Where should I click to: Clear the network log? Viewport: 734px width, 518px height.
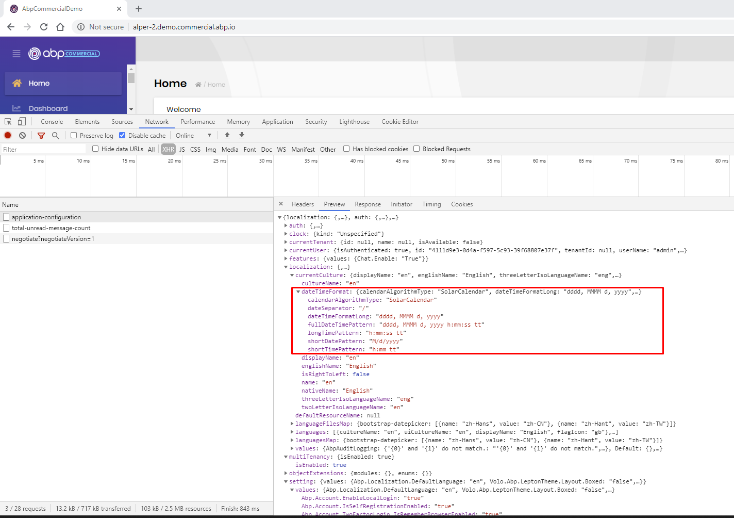pos(22,135)
